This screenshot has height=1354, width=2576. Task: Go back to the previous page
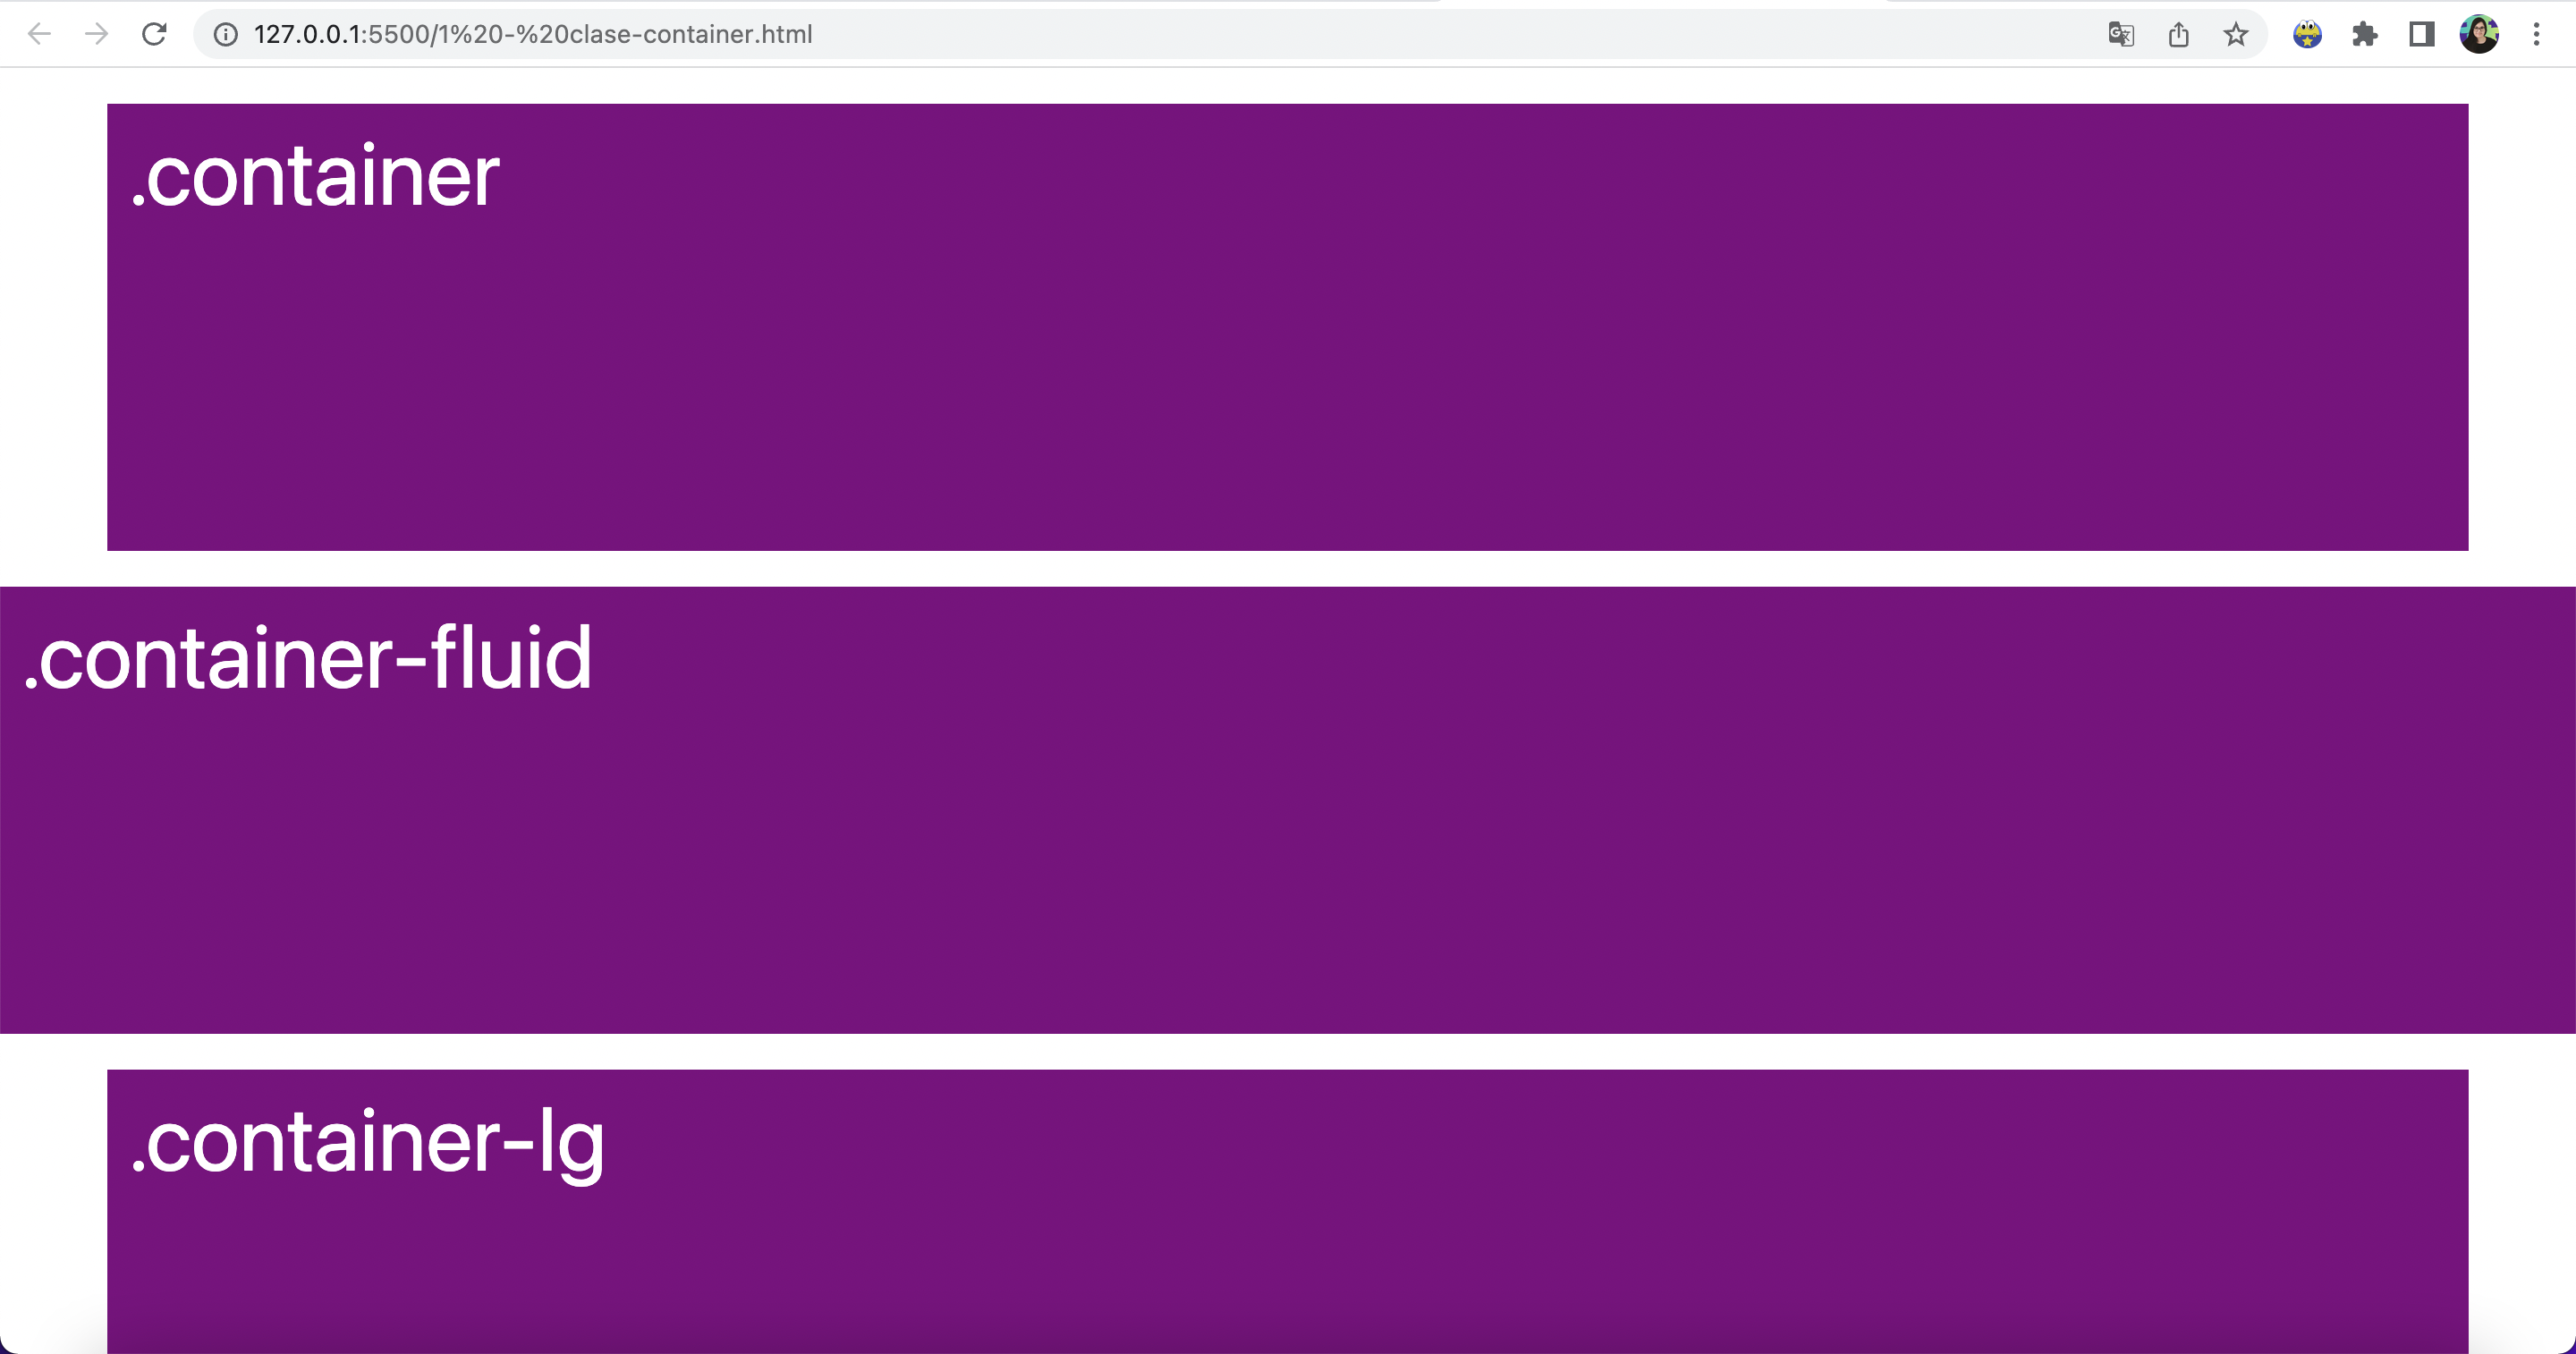(39, 34)
